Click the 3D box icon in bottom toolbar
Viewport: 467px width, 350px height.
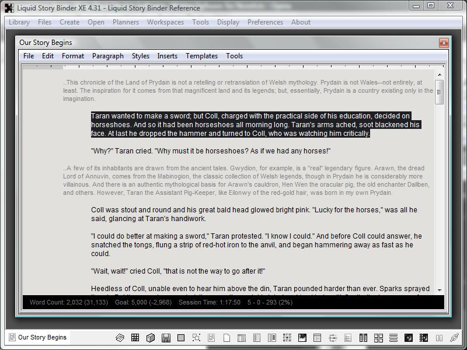point(151,338)
